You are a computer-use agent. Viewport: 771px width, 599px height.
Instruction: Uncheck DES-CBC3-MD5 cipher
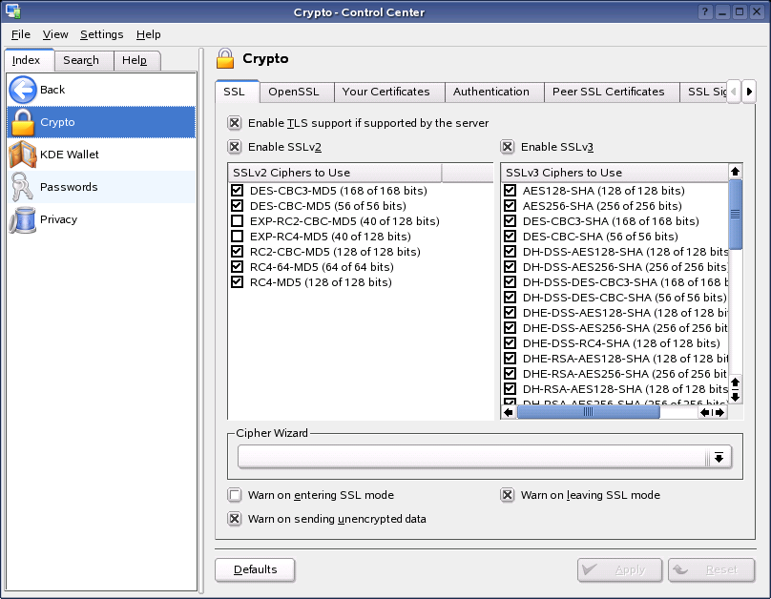[237, 190]
